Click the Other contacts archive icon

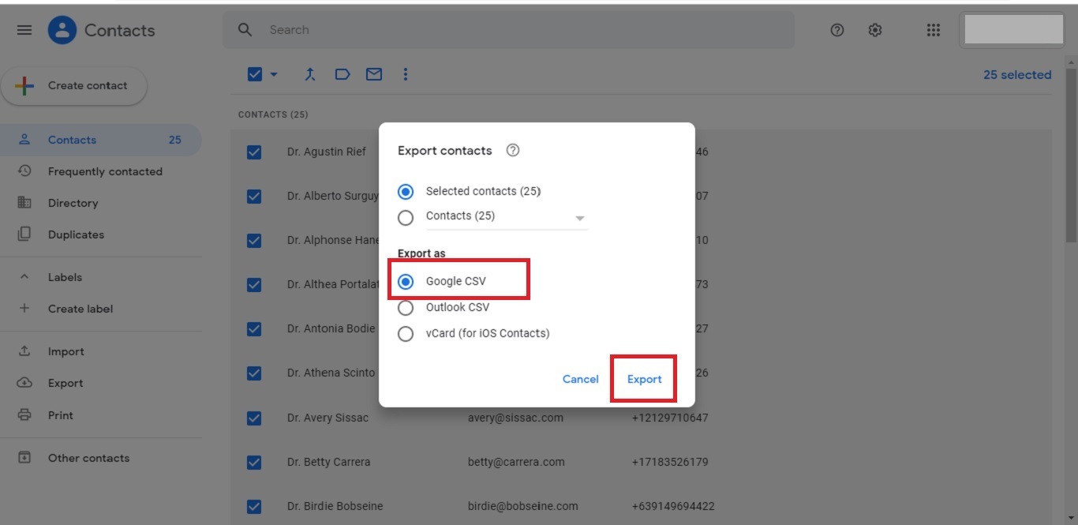pyautogui.click(x=24, y=457)
